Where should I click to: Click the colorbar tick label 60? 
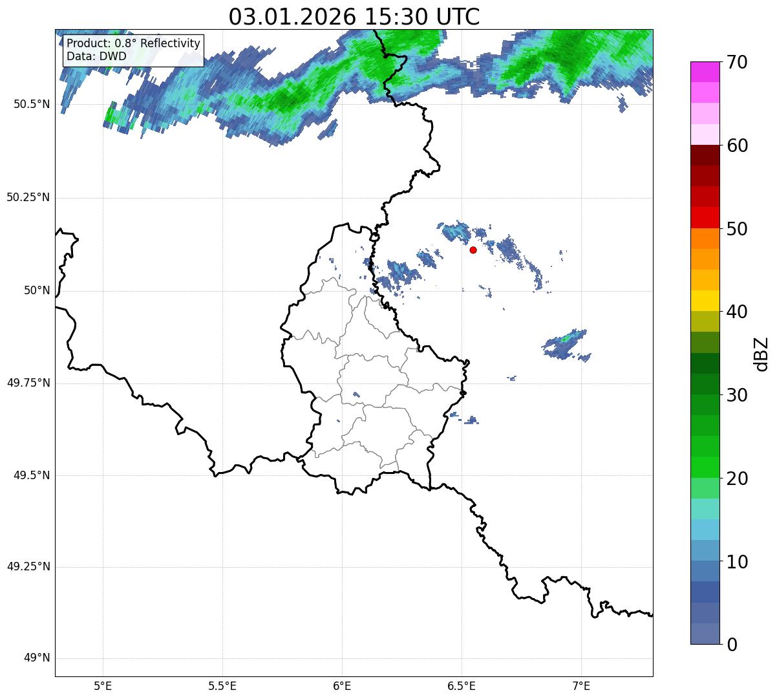[737, 145]
